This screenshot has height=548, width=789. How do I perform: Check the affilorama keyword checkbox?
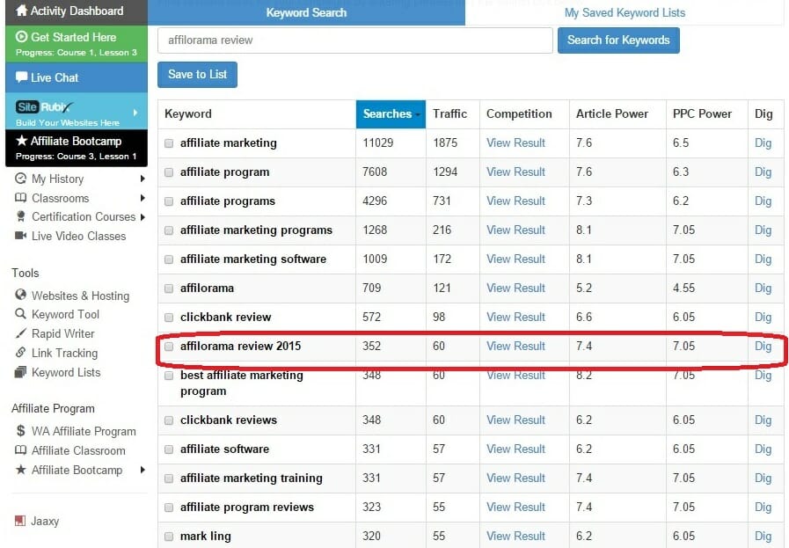point(169,289)
